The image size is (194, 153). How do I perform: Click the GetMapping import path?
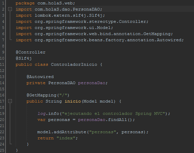tap(104, 34)
